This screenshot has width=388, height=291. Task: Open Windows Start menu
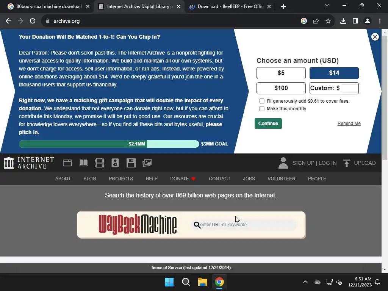[169, 282]
